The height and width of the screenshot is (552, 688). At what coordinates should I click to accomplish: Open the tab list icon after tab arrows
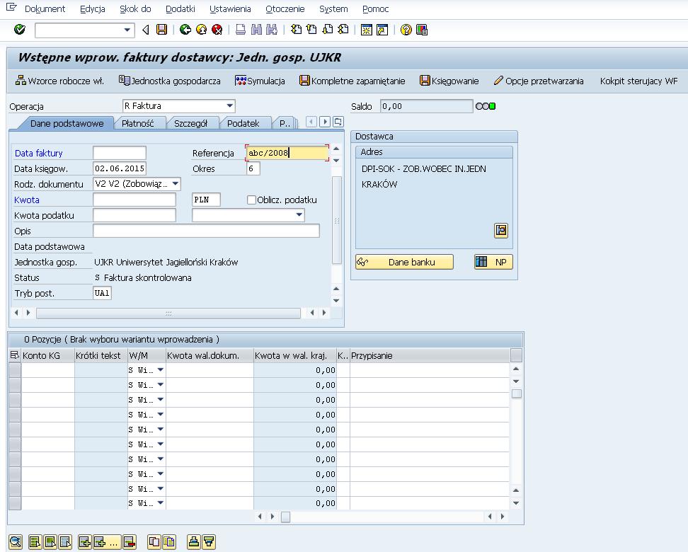[338, 122]
